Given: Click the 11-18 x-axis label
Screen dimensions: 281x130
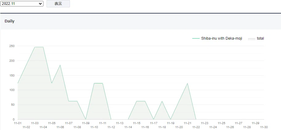Looking at the screenshot, I should (162, 127).
